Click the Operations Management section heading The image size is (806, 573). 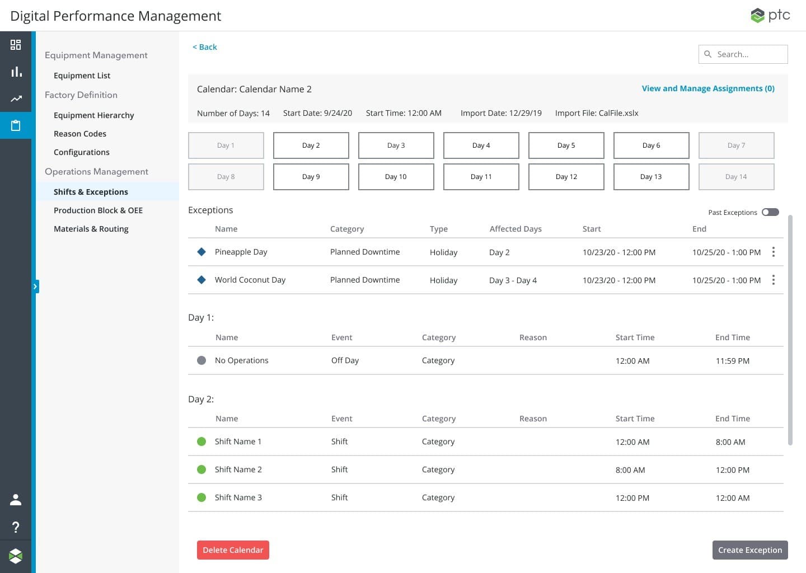pos(96,172)
